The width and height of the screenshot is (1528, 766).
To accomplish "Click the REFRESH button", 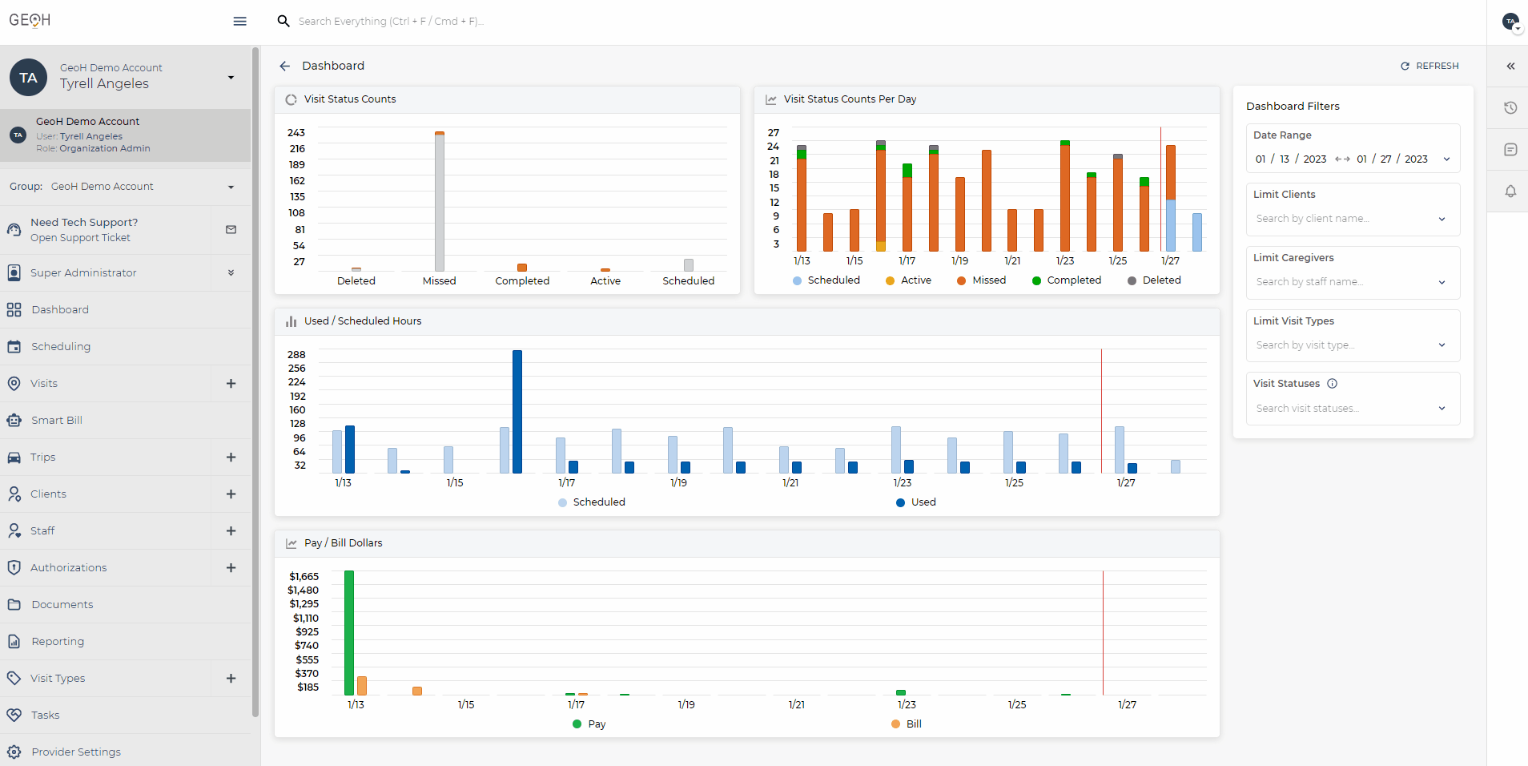I will (x=1429, y=66).
